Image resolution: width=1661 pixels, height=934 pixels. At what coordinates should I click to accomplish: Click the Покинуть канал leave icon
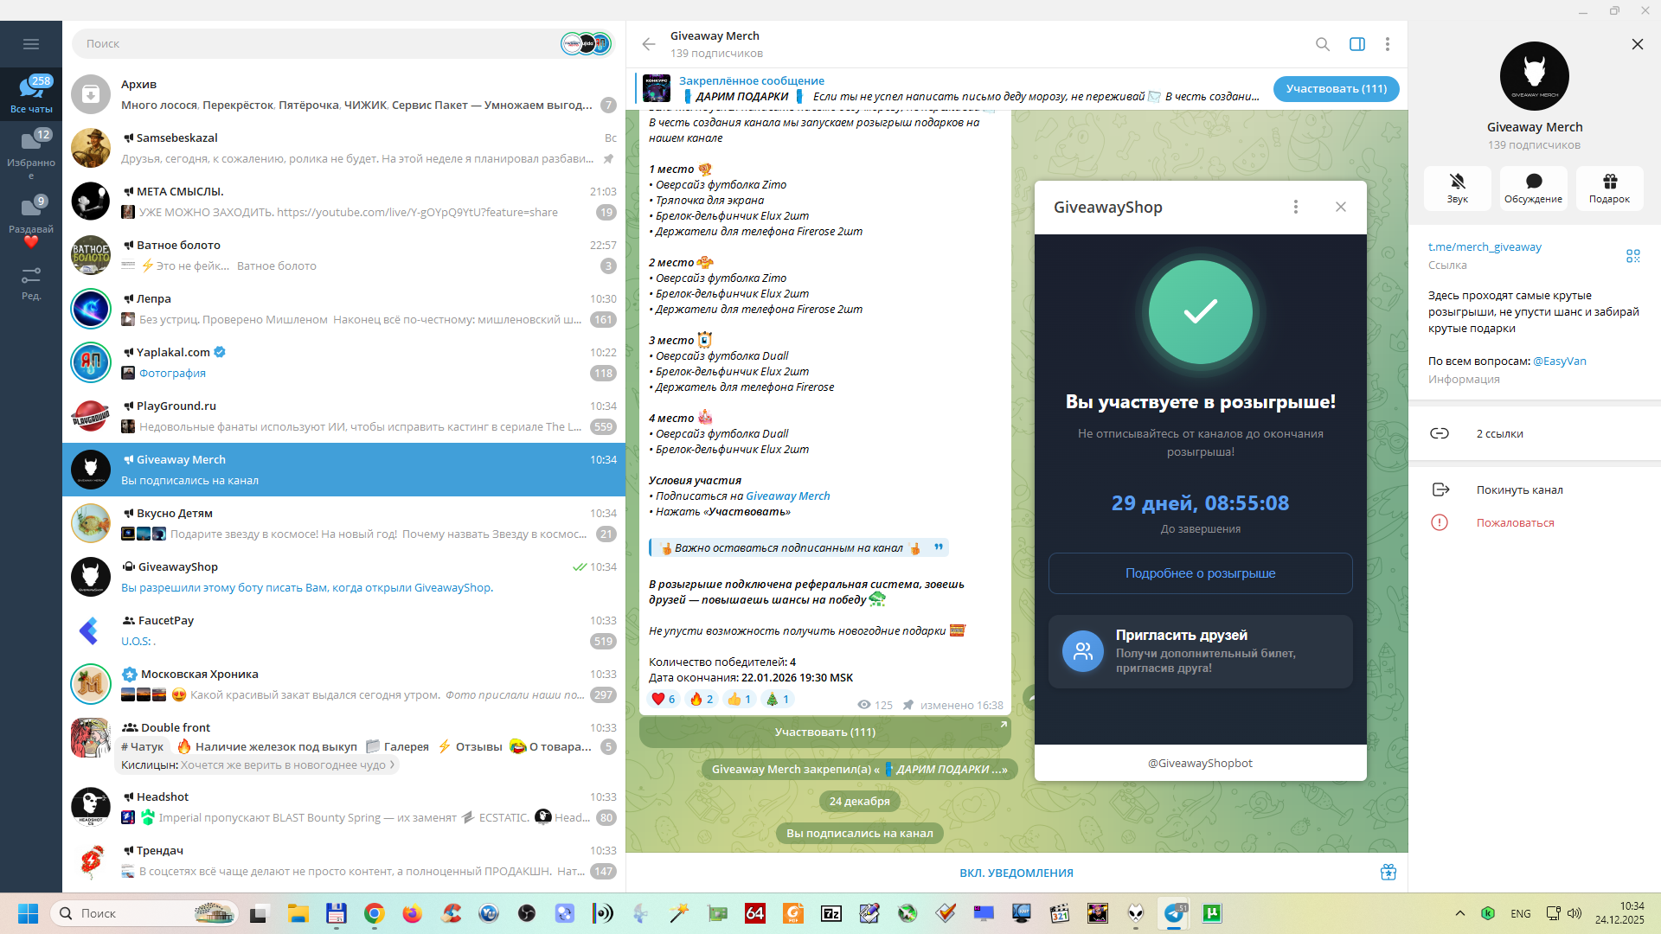1440,489
